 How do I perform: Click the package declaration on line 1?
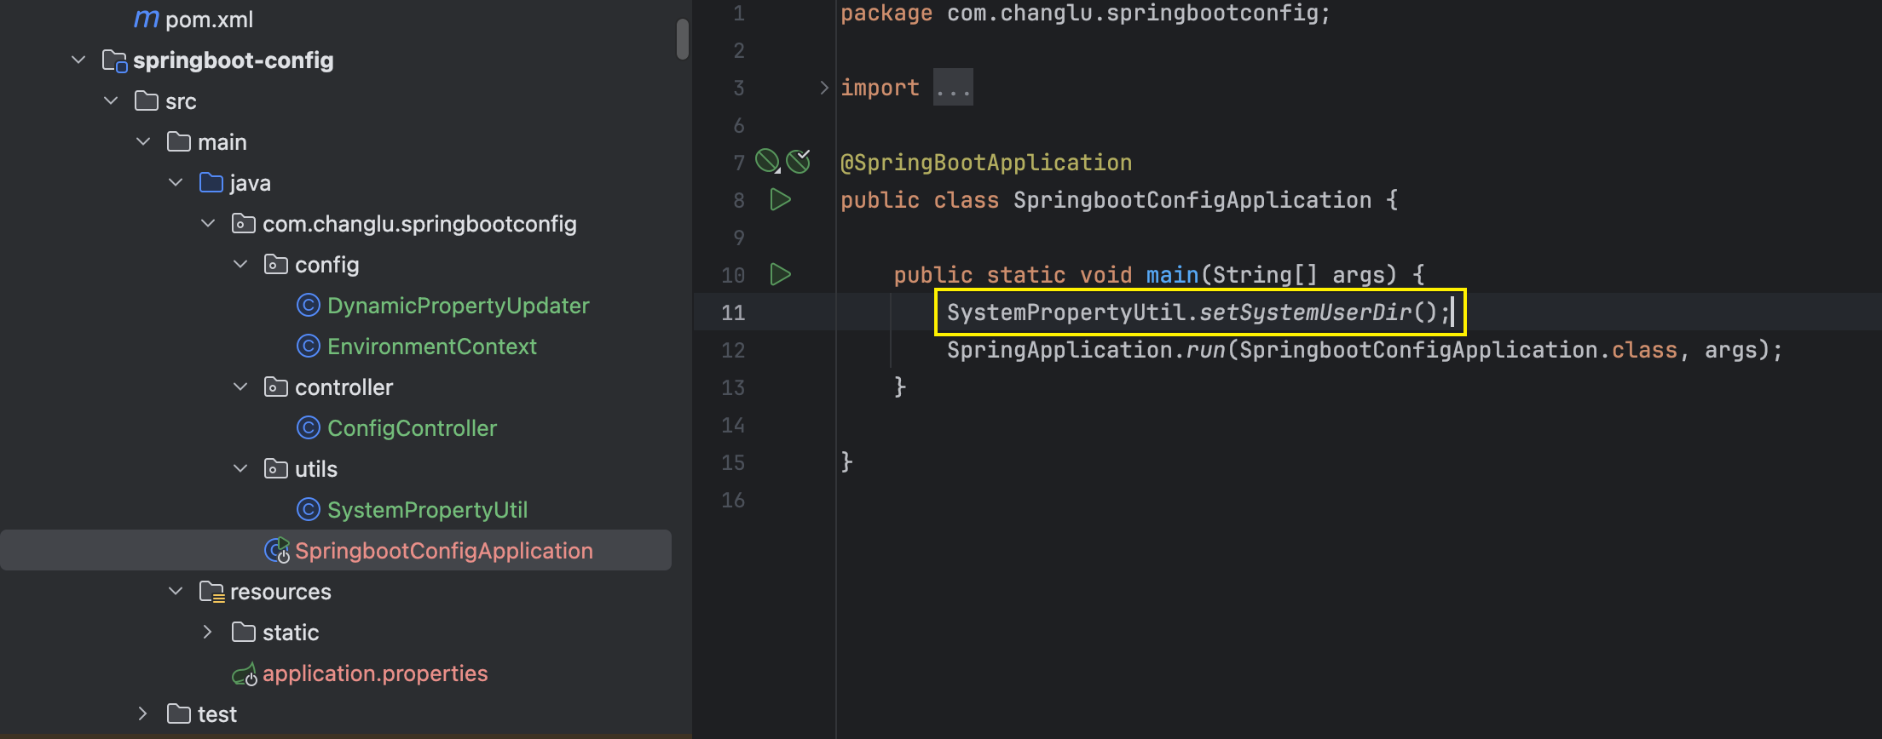pyautogui.click(x=1085, y=14)
